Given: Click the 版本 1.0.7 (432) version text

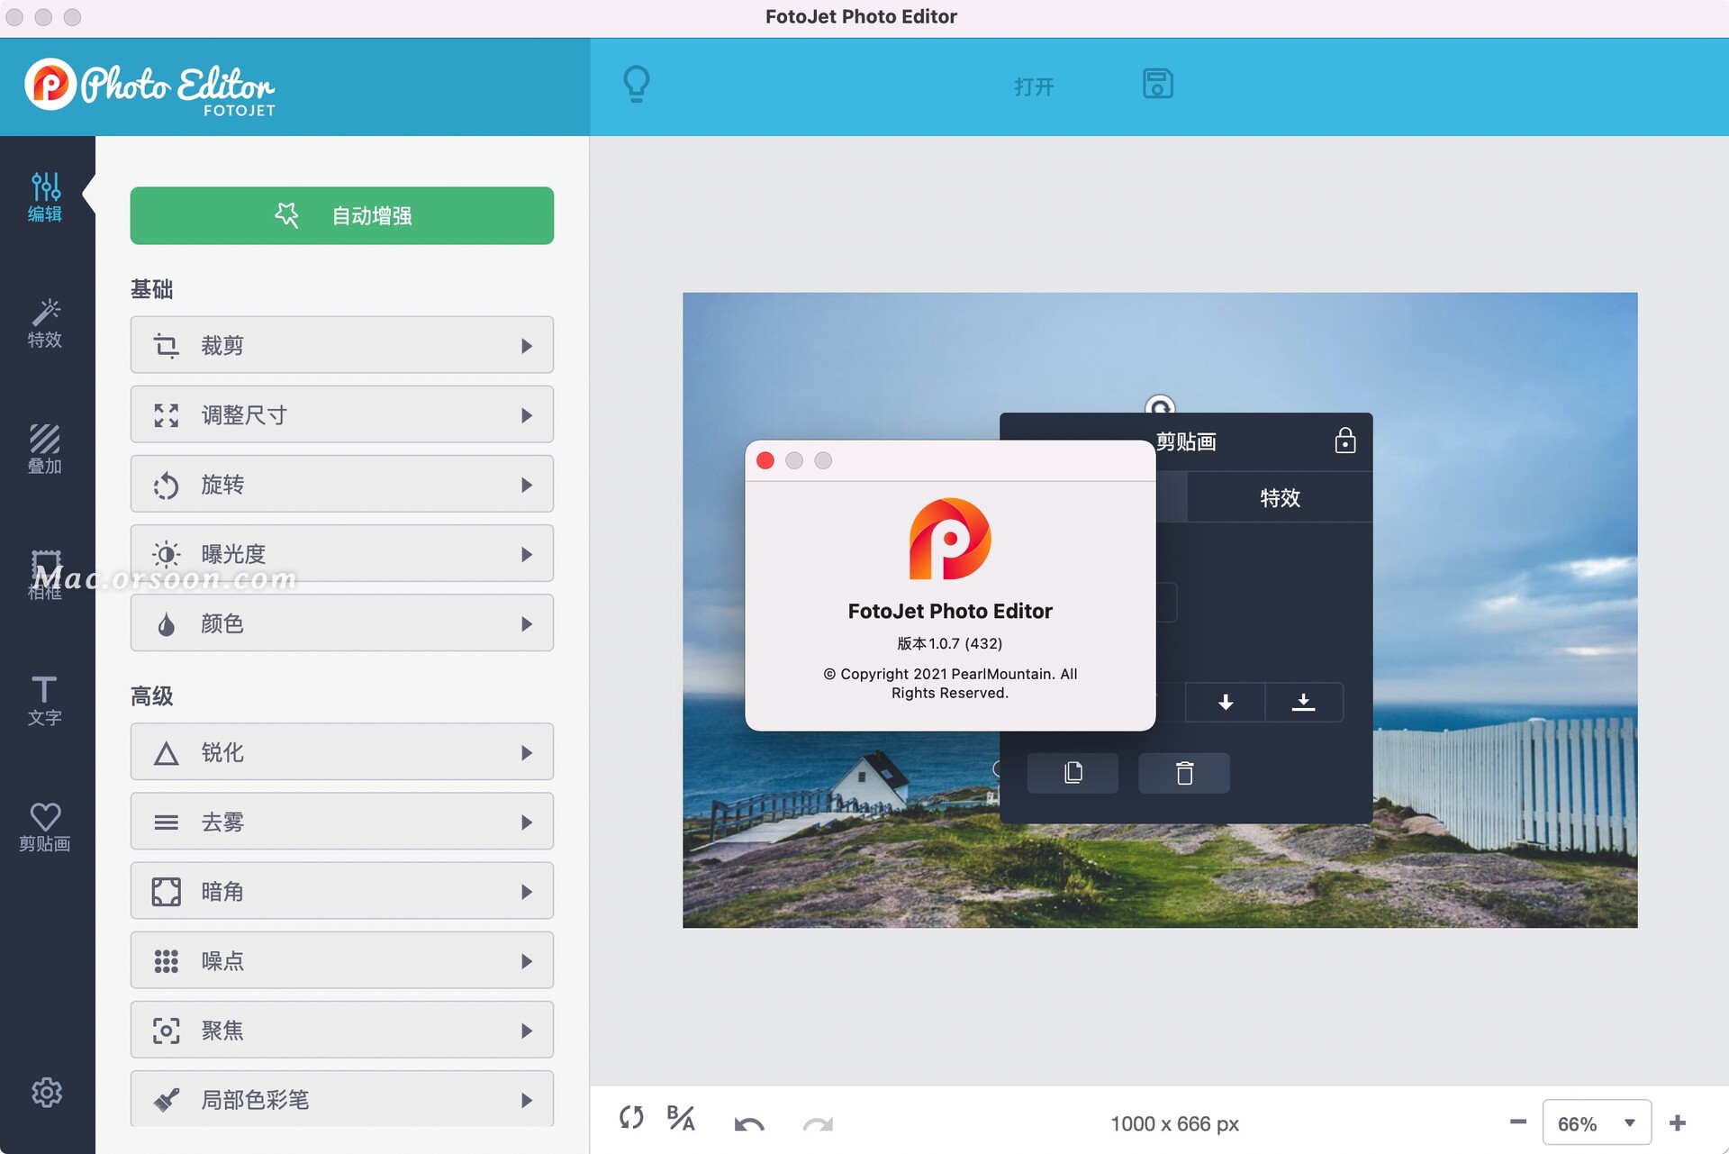Looking at the screenshot, I should 950,643.
